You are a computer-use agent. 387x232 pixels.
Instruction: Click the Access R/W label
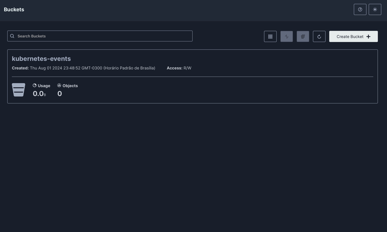[179, 68]
